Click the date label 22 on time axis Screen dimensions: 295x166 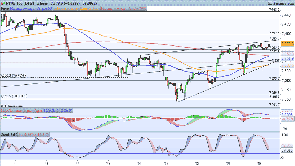(77, 163)
